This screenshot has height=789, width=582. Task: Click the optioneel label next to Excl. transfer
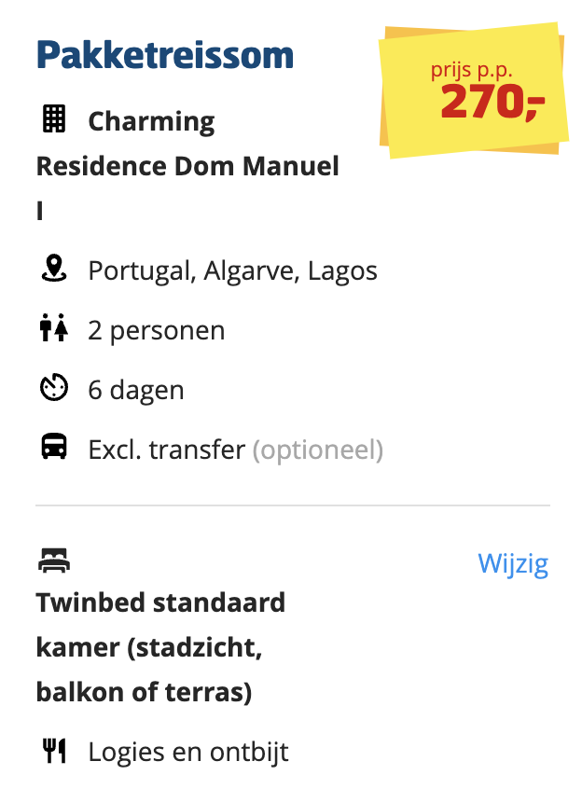(x=318, y=449)
